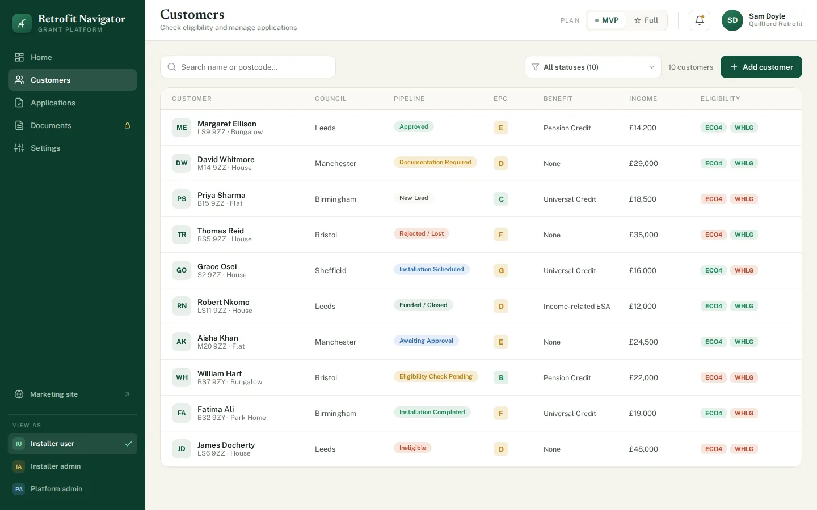
Task: Click the GO avatar for Grace Osei
Action: 182,270
